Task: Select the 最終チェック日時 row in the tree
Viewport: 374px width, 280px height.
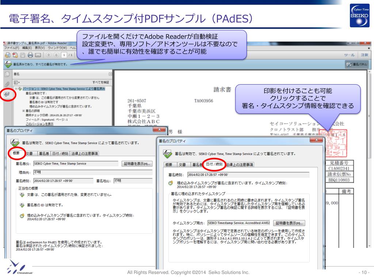Action: 54,115
